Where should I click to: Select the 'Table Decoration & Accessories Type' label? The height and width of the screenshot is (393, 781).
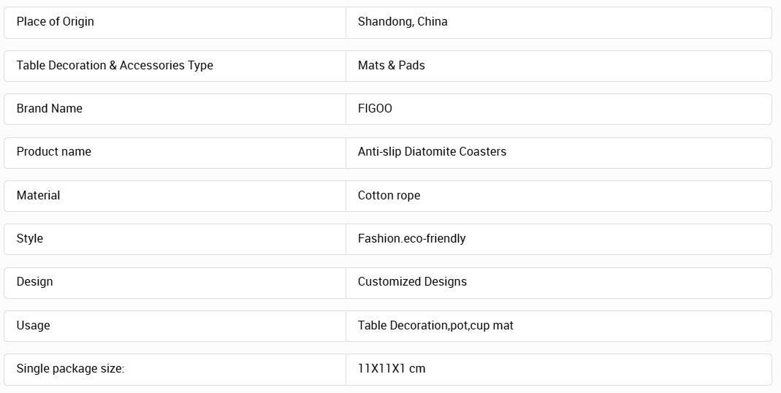(115, 66)
